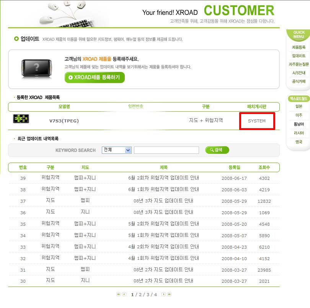Open 제품등록 in the quick menu
Screen dimensions: 310x308
pyautogui.click(x=299, y=47)
